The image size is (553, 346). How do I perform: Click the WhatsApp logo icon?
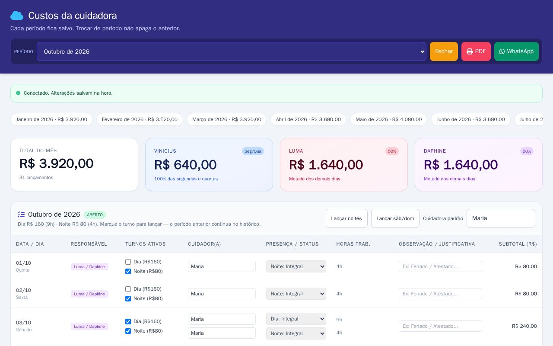[x=502, y=51]
